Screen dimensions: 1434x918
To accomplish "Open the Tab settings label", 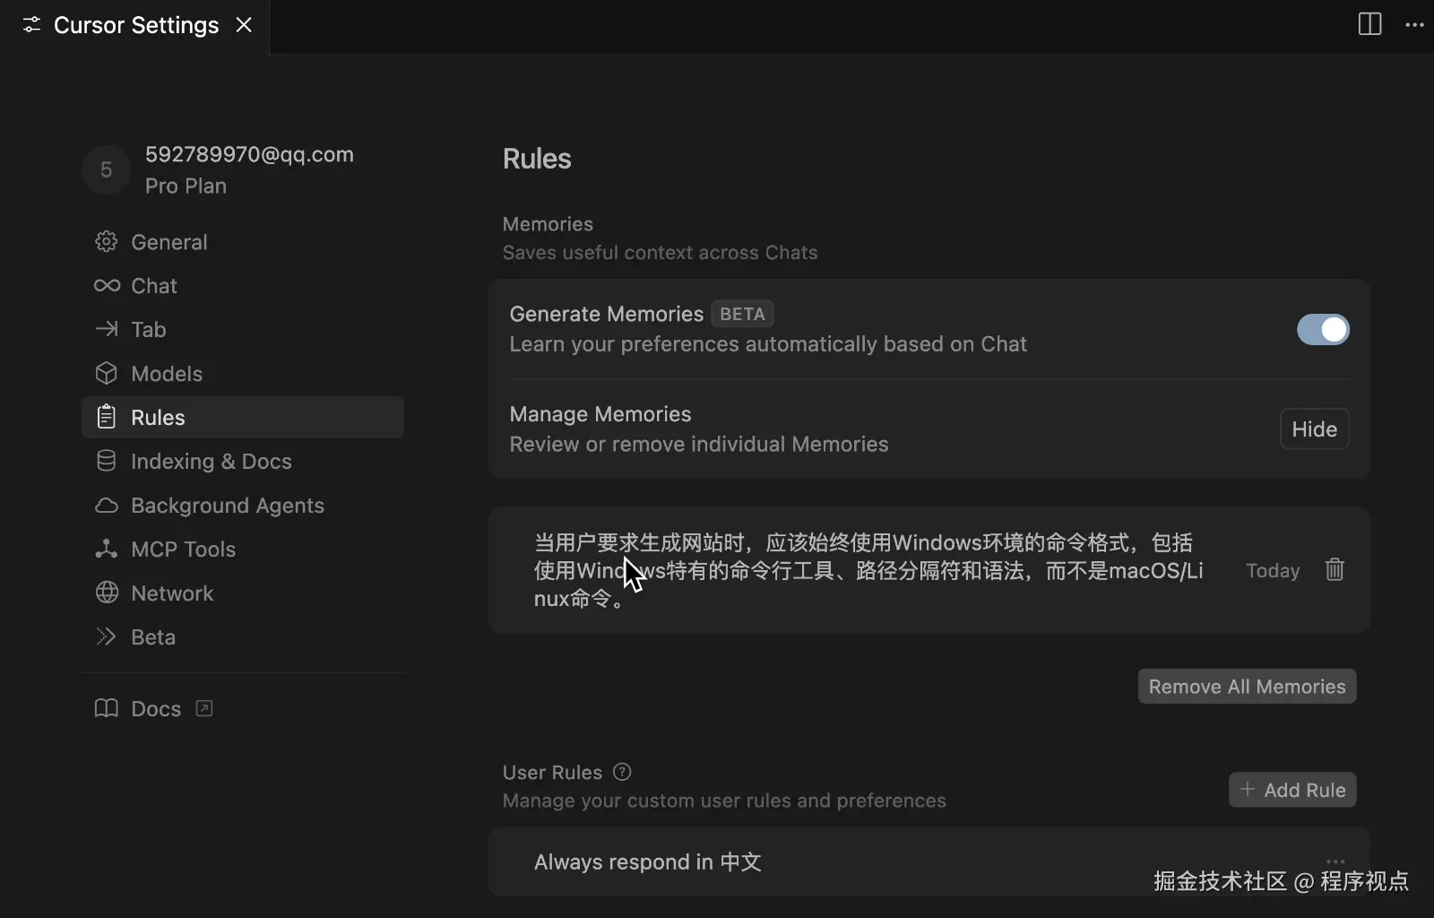I will pyautogui.click(x=149, y=330).
